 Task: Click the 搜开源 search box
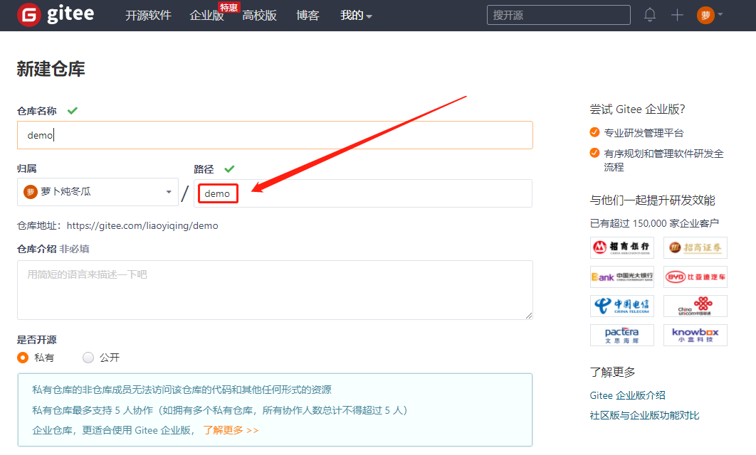[558, 15]
